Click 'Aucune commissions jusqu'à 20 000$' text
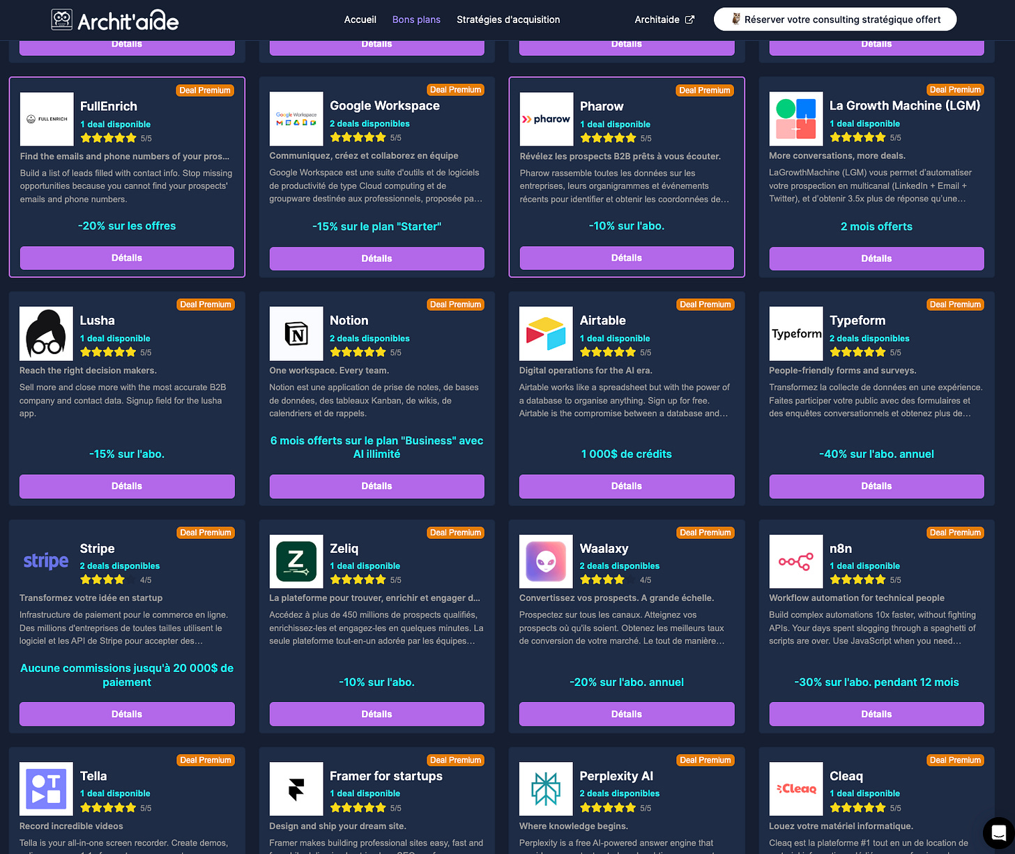1015x854 pixels. point(127,675)
